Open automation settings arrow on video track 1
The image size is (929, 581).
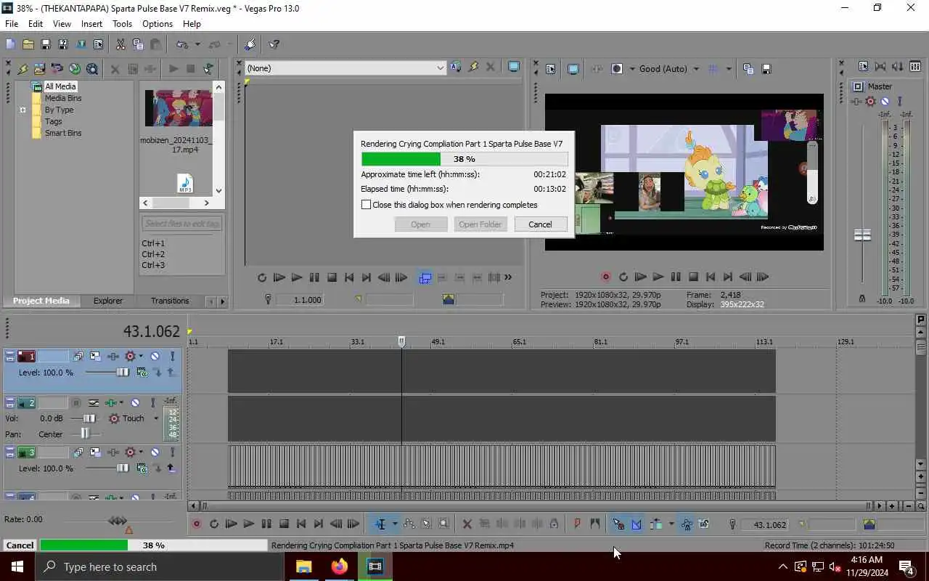141,357
